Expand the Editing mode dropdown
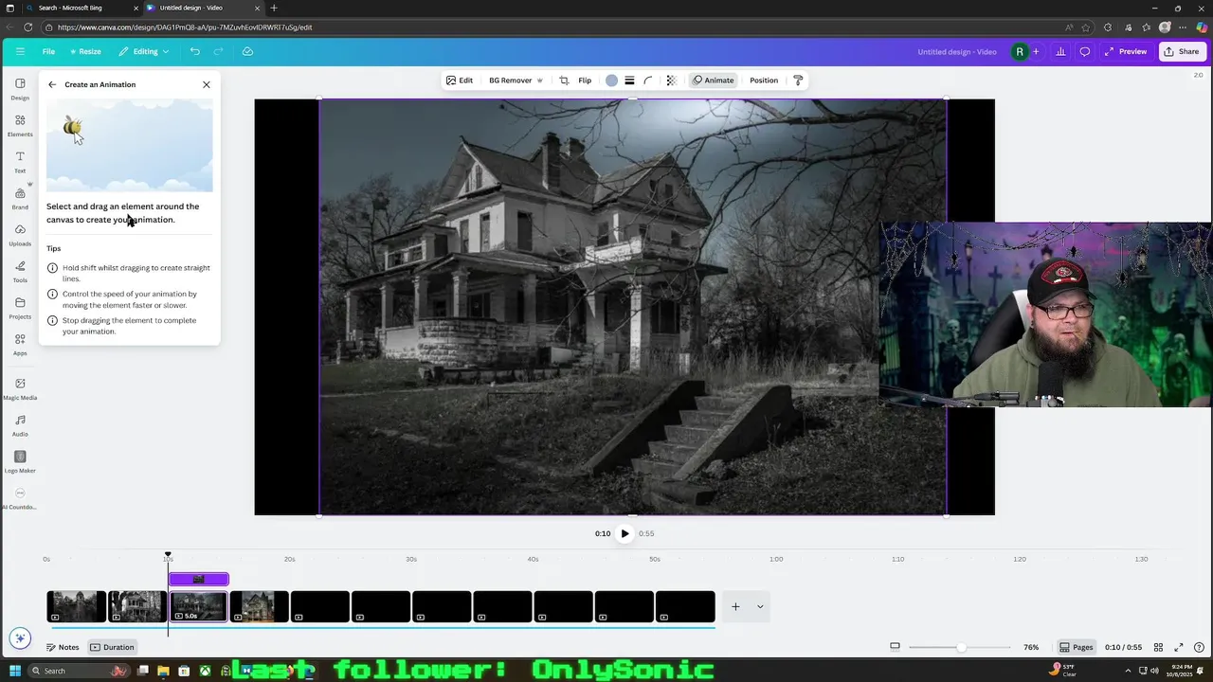This screenshot has height=682, width=1213. point(144,51)
